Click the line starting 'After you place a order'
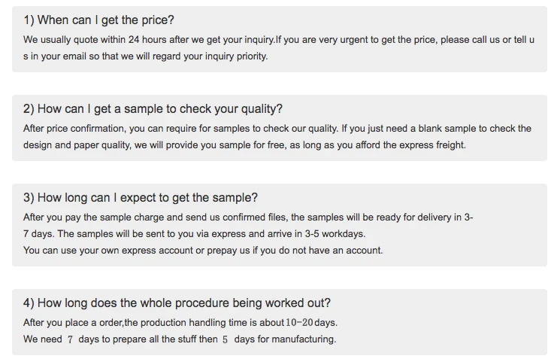 [x=180, y=322]
